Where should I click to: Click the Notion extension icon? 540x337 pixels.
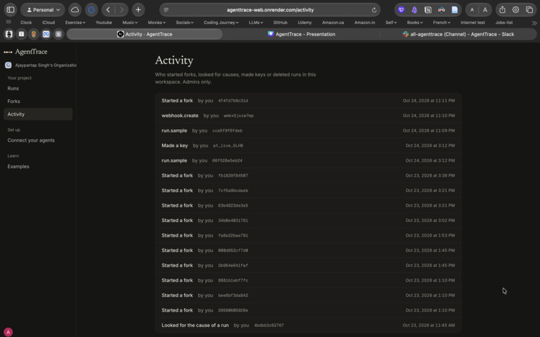427,9
